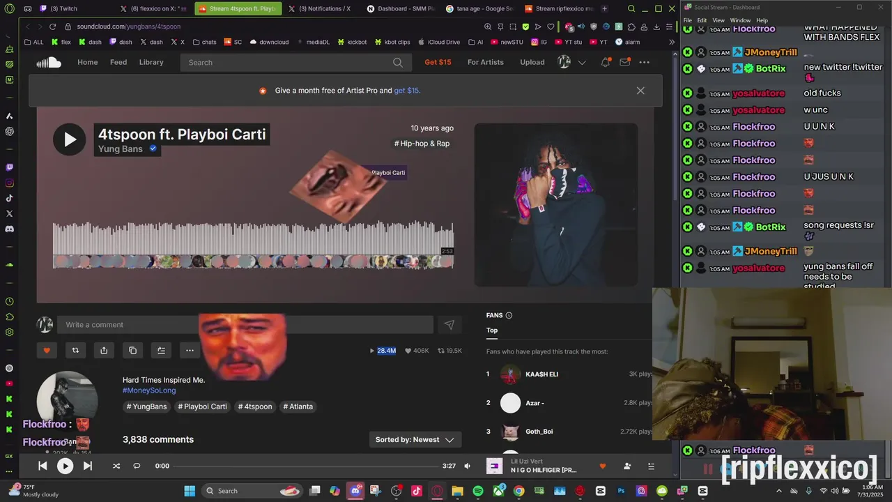
Task: Click bottom player play button
Action: 65,466
